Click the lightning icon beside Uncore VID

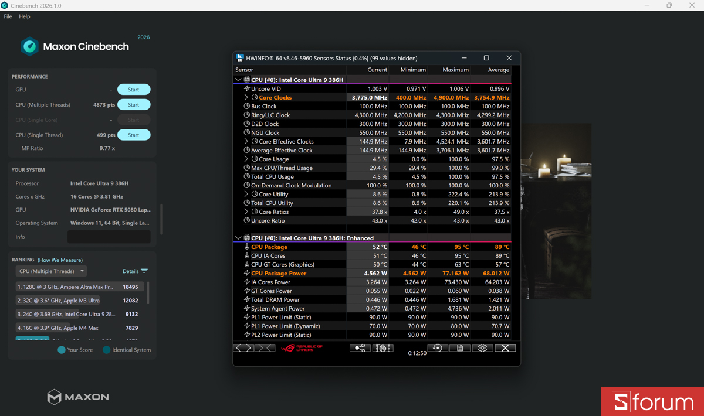pyautogui.click(x=246, y=88)
